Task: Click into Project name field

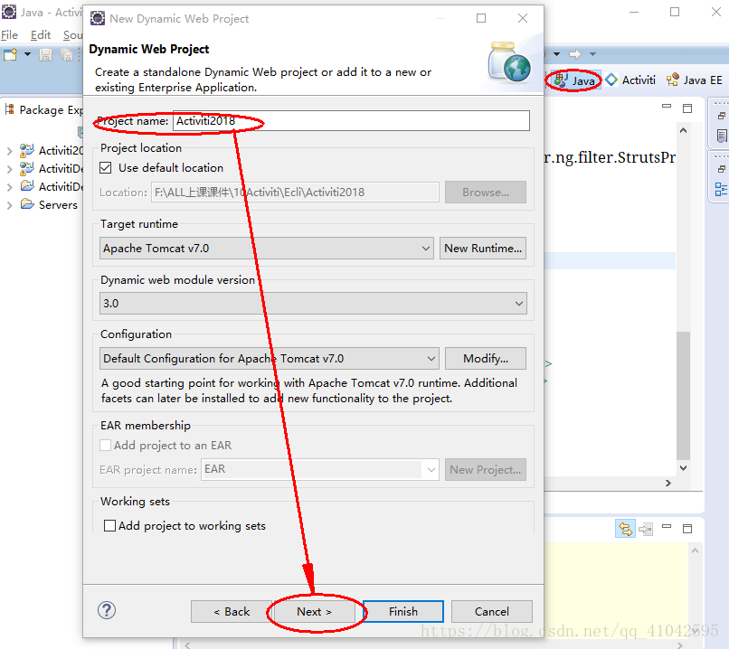Action: (x=351, y=121)
